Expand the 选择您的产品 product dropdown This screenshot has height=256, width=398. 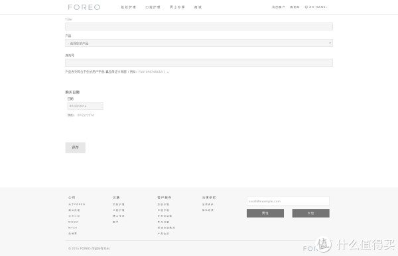point(199,43)
